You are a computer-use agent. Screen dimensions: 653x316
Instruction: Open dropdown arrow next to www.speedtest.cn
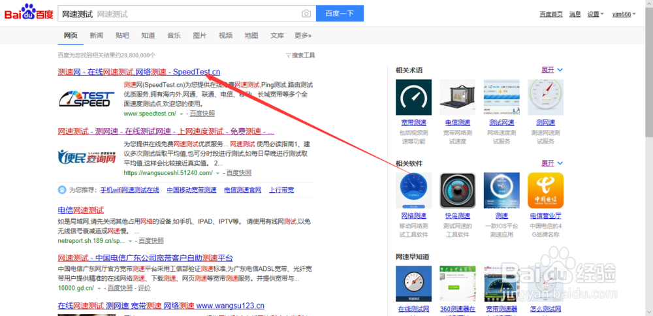pyautogui.click(x=181, y=114)
